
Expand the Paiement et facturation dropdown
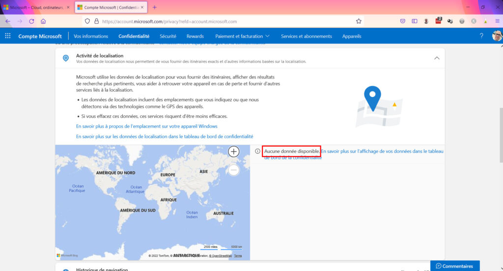click(242, 36)
